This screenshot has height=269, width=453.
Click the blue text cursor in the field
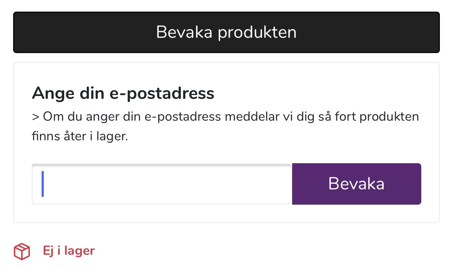point(43,184)
